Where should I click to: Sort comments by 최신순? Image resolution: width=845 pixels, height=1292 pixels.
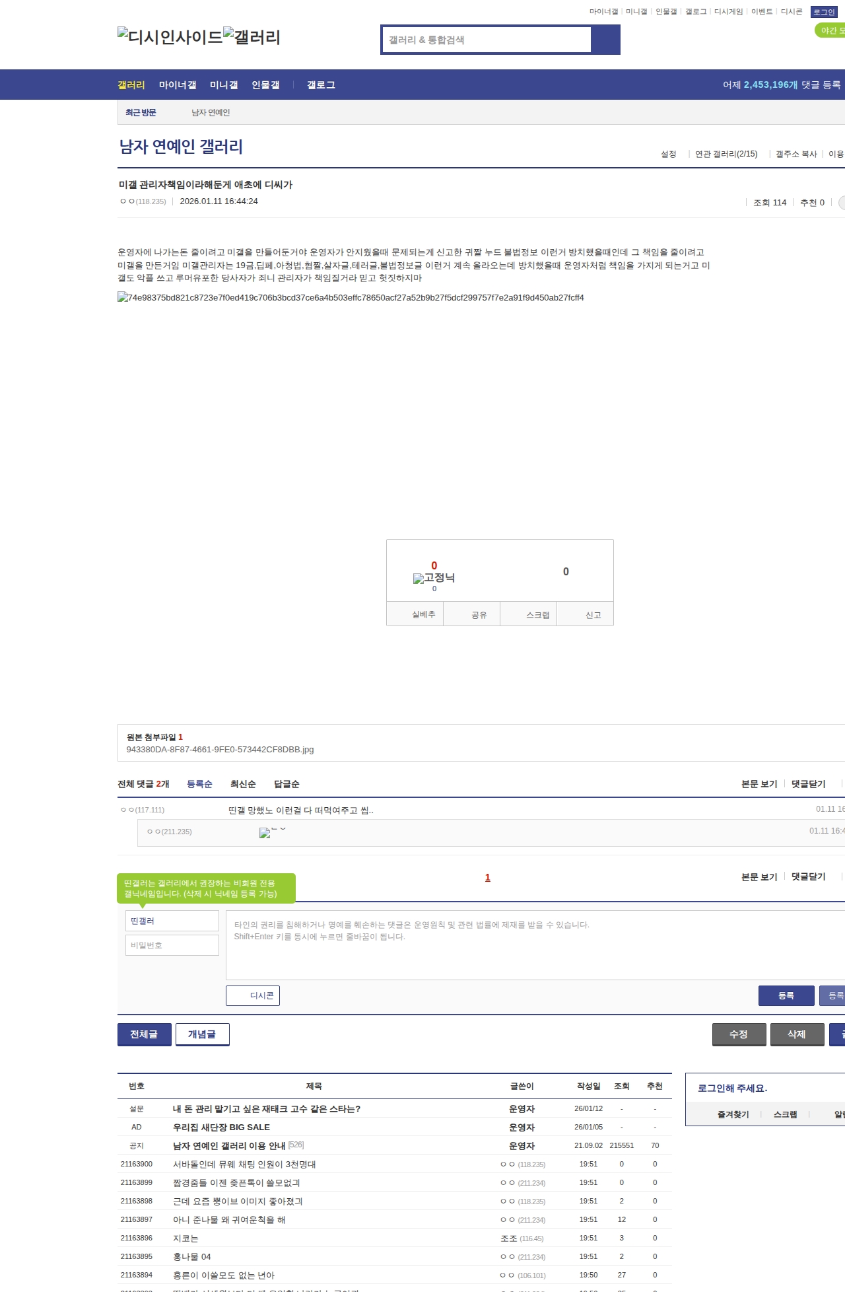pos(243,784)
